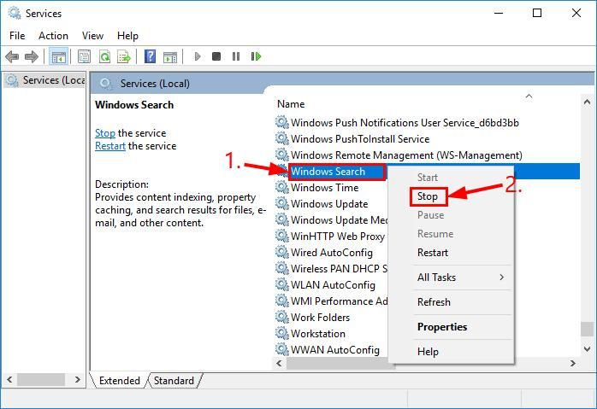Screen dimensions: 597x409
Task: Click the Stop the service link
Action: point(105,133)
